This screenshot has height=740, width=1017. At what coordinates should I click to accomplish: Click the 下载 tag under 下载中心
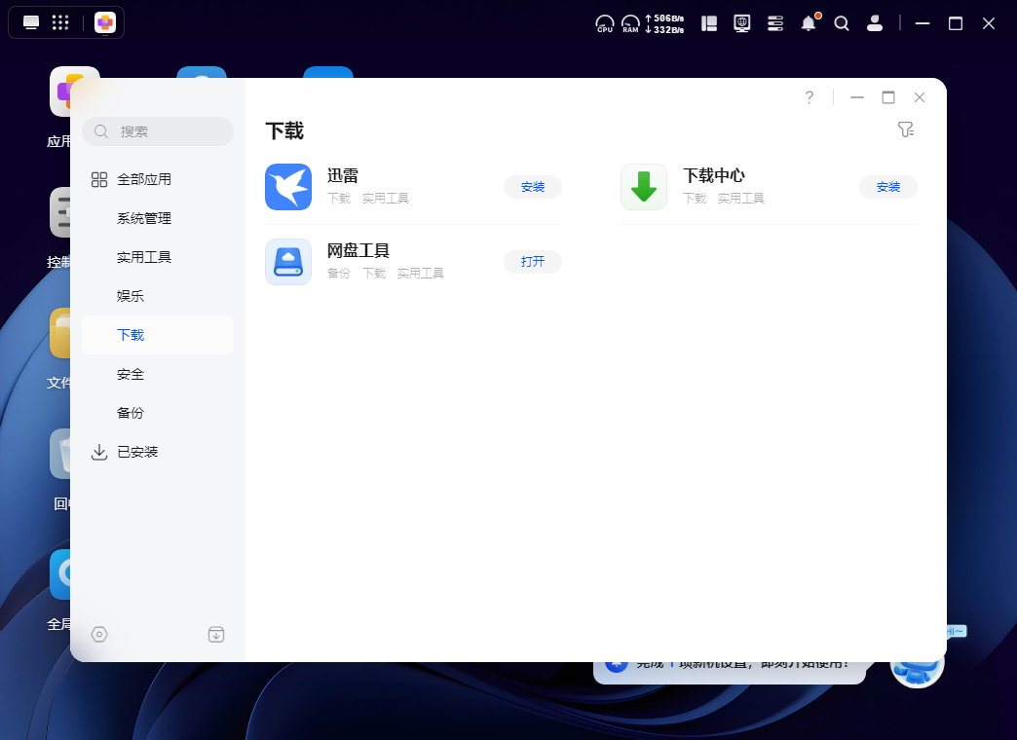click(x=694, y=199)
